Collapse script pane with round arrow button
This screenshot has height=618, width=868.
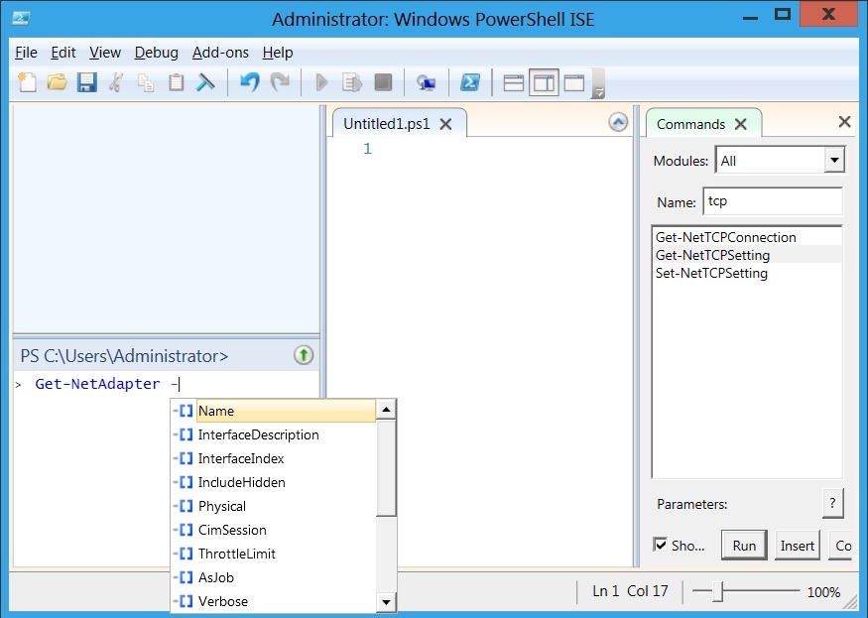[x=618, y=123]
